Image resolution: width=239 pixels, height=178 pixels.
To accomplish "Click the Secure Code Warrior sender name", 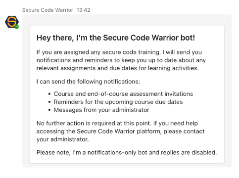I will tap(48, 10).
